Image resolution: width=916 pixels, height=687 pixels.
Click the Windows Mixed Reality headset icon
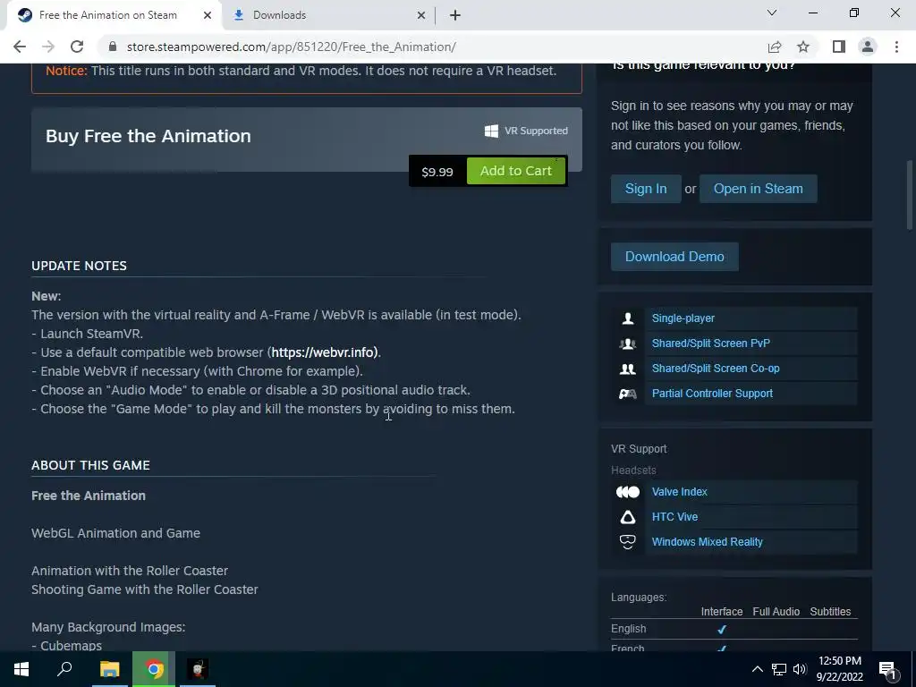pos(627,542)
